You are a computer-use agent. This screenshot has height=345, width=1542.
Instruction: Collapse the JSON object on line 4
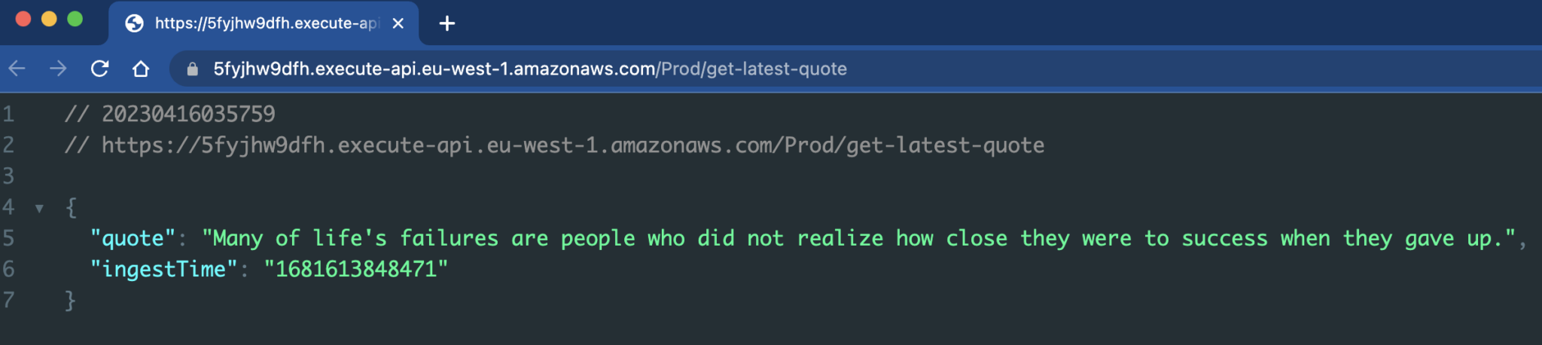click(x=39, y=208)
